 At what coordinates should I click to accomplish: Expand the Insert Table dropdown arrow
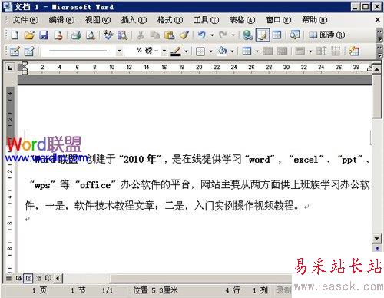[257, 51]
